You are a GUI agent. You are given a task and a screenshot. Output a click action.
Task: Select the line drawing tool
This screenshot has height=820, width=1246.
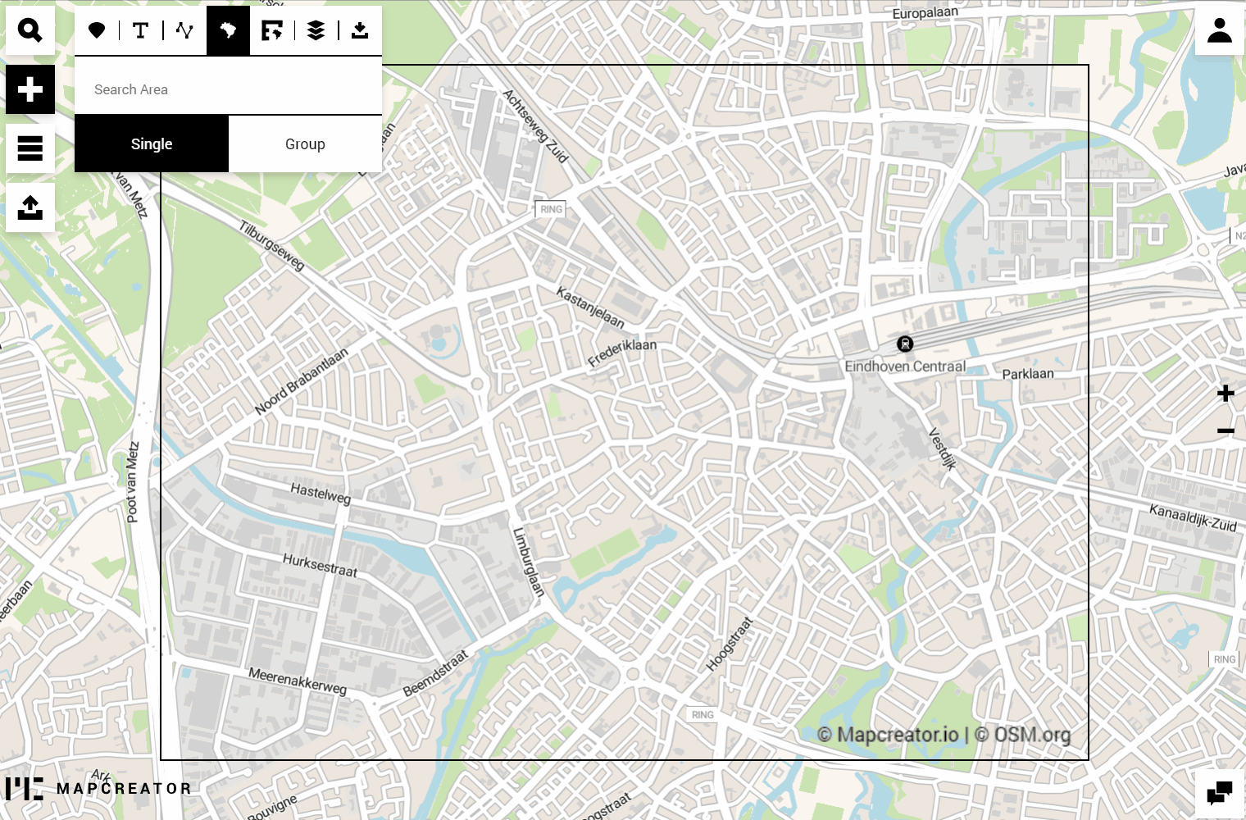click(x=184, y=30)
